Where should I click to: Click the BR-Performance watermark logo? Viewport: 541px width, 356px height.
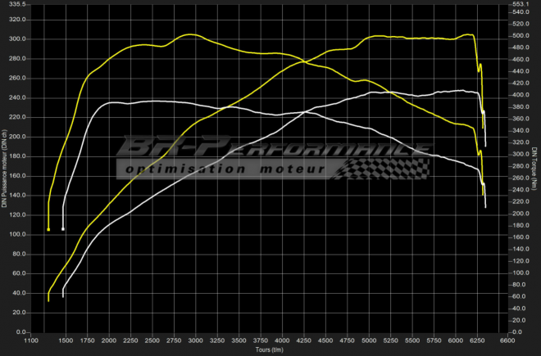click(270, 149)
